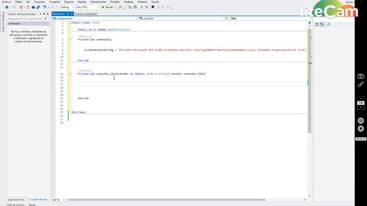Open the Depurar menu
The width and height of the screenshot is (367, 206).
tap(69, 2)
